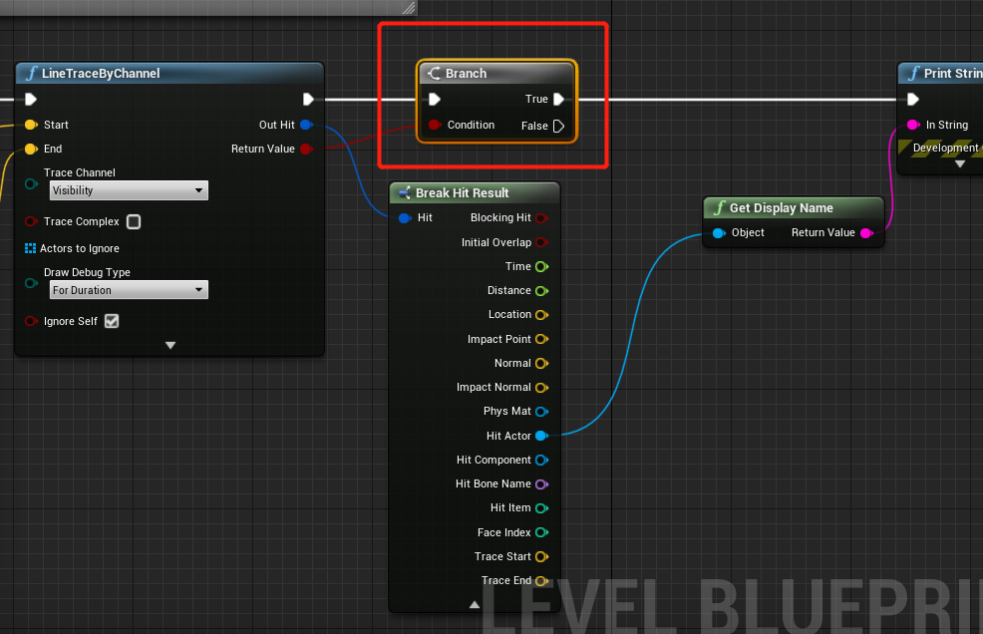Select the End vector input pin
This screenshot has width=983, height=634.
click(x=31, y=149)
